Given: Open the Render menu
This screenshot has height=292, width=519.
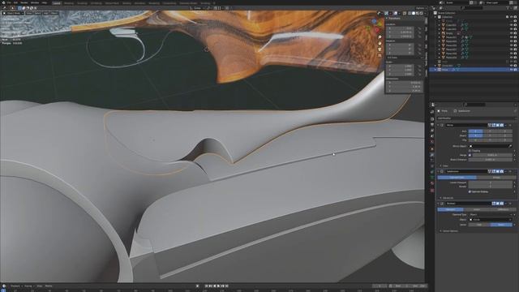Looking at the screenshot, I should 24,2.
